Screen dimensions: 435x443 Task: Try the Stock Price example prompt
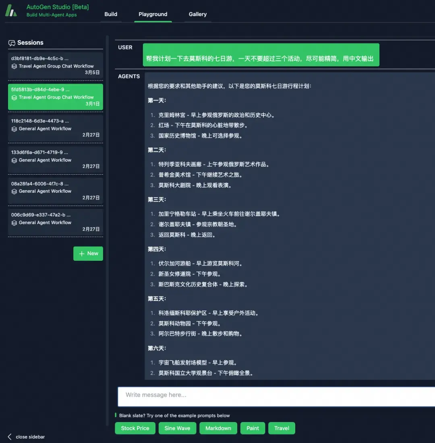(x=135, y=428)
